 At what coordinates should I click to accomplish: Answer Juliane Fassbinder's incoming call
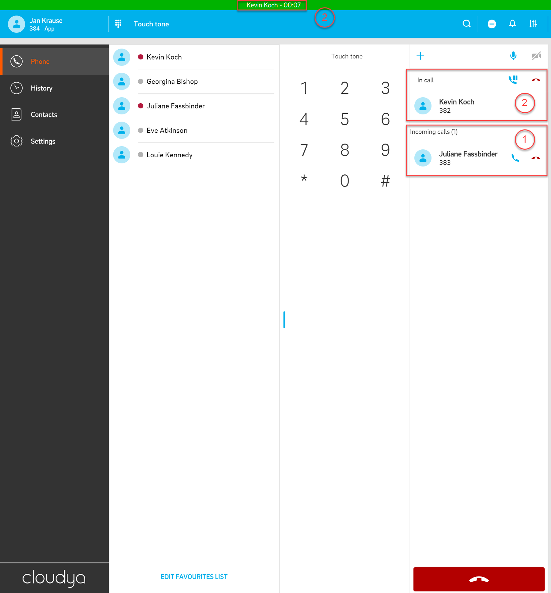coord(515,158)
